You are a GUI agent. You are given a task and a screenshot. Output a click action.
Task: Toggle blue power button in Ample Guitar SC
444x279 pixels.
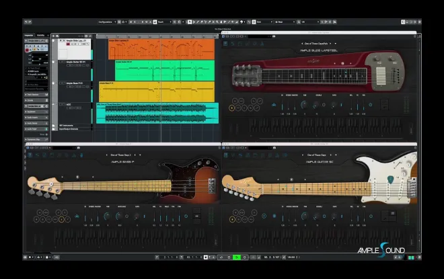(371, 216)
